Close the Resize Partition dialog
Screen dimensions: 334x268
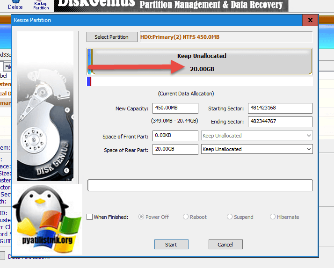(310, 20)
